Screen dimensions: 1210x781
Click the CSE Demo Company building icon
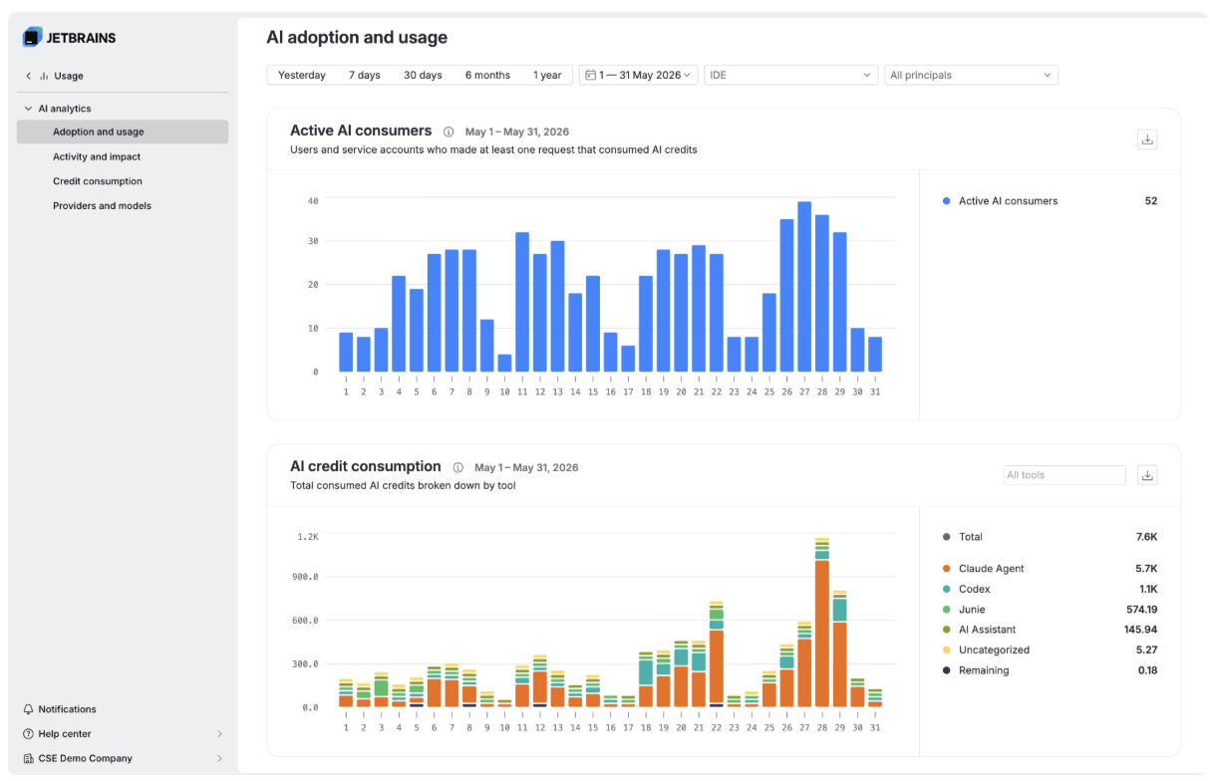tap(28, 758)
